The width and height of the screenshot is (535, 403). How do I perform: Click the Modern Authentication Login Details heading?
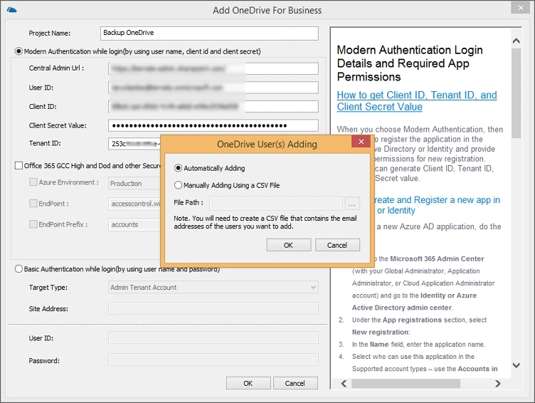click(410, 63)
